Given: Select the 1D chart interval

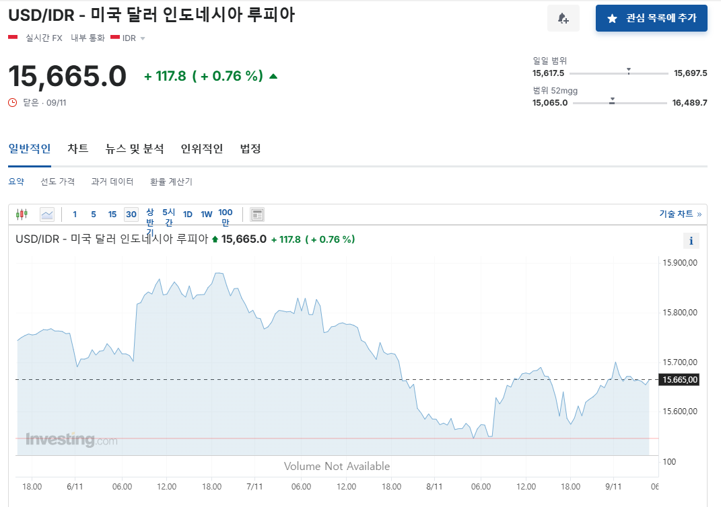Looking at the screenshot, I should point(188,214).
